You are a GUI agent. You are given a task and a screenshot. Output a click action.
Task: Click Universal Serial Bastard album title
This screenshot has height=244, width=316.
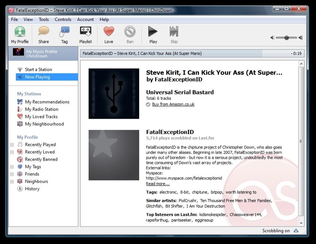click(x=180, y=93)
